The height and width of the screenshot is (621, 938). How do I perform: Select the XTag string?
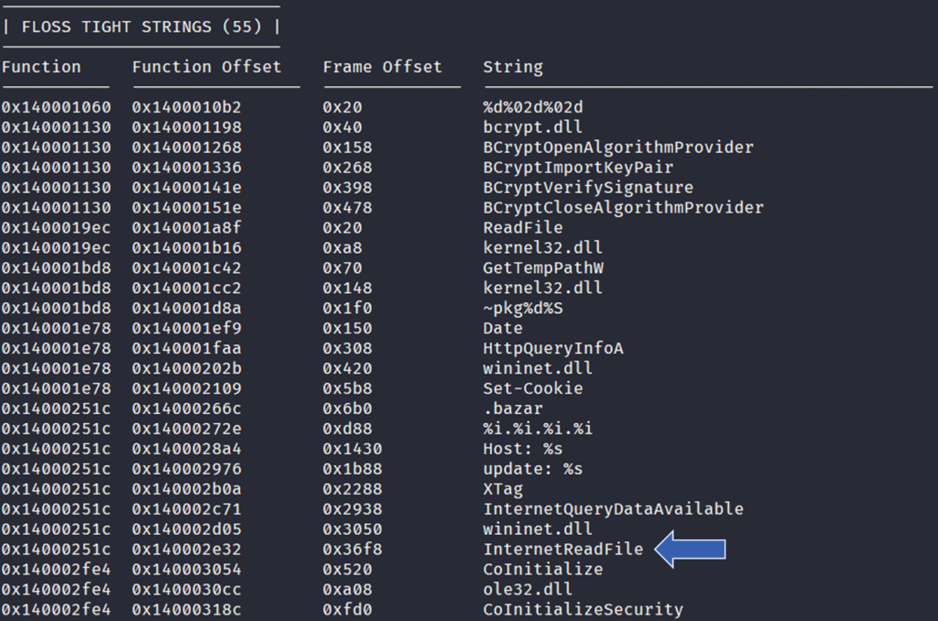503,489
